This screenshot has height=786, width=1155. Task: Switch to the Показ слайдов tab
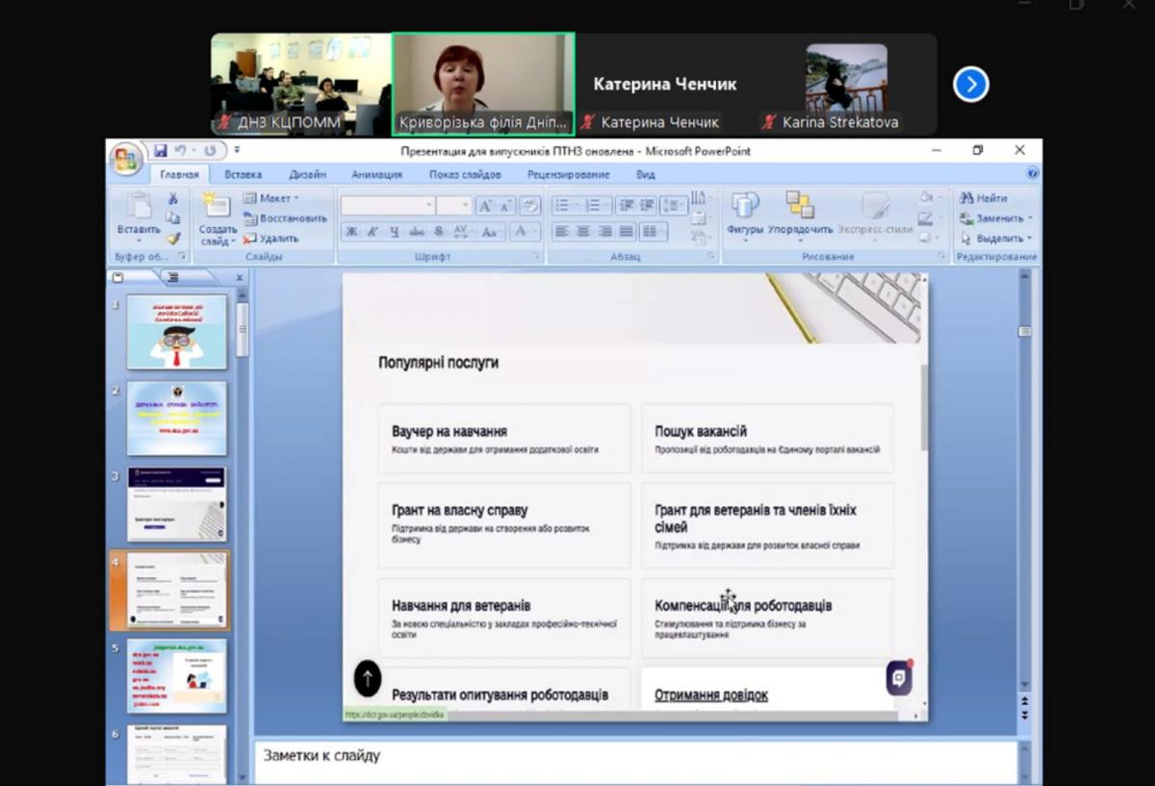click(x=465, y=175)
